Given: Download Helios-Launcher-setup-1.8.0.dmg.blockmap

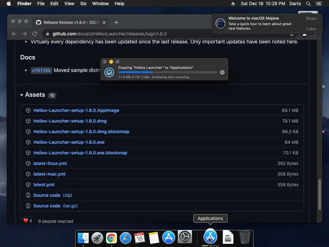Looking at the screenshot, I should tap(81, 132).
